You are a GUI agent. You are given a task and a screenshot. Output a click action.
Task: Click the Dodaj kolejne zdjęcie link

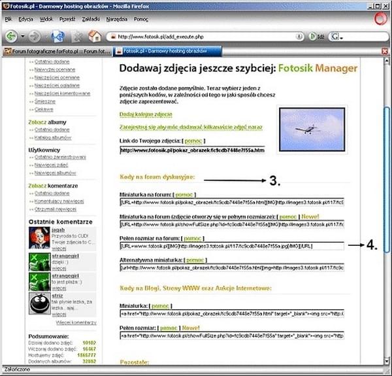pyautogui.click(x=146, y=114)
